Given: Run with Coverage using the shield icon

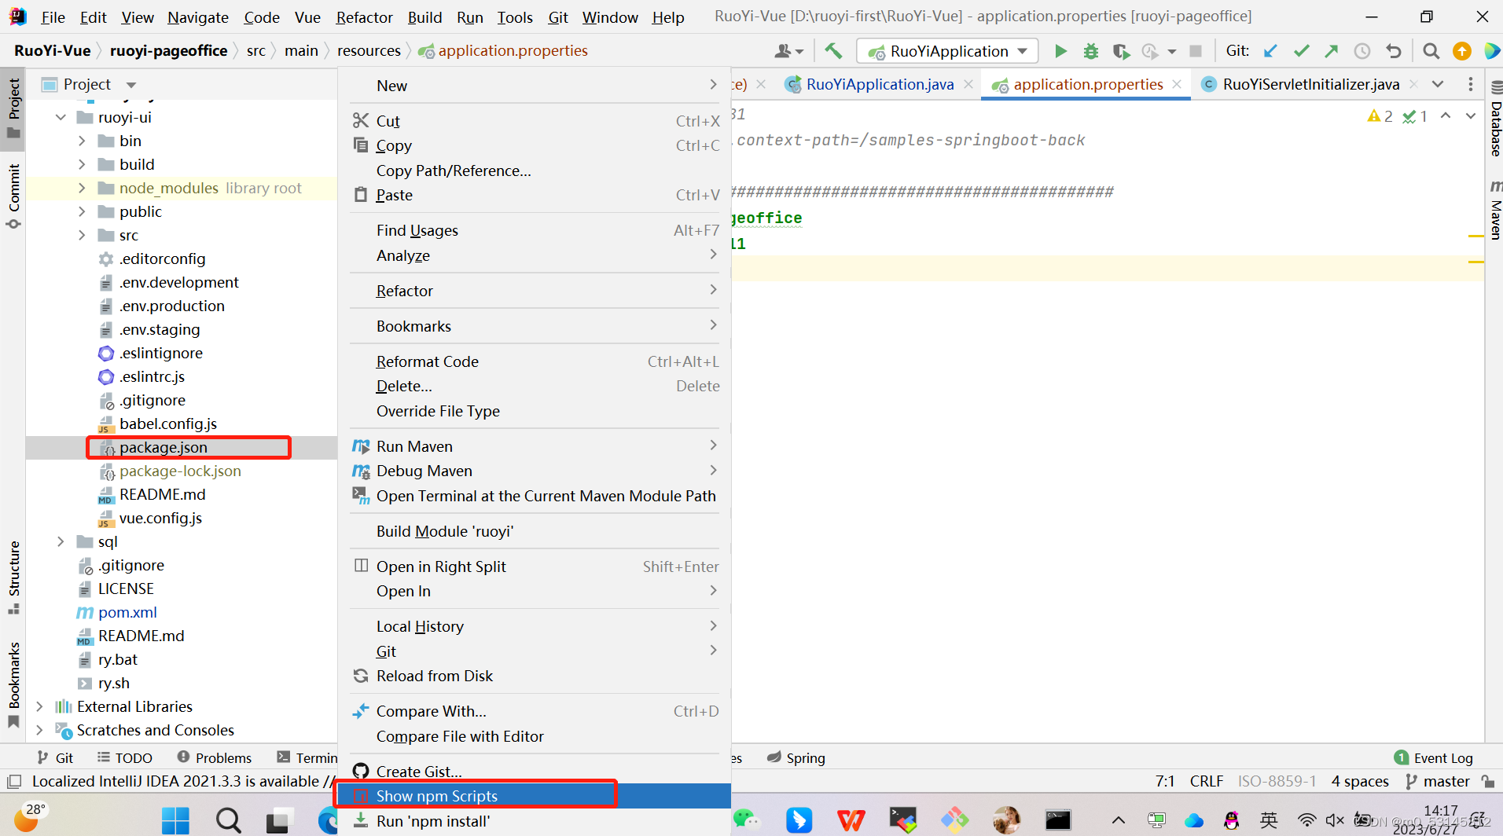Looking at the screenshot, I should [x=1122, y=50].
